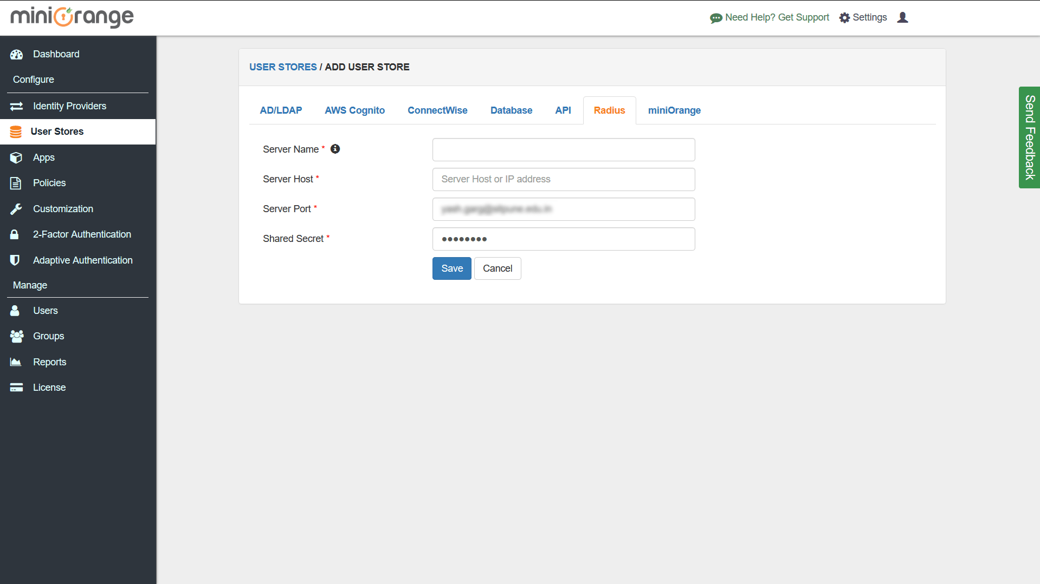This screenshot has height=584, width=1040.
Task: Open User Stores in sidebar
Action: (x=78, y=132)
